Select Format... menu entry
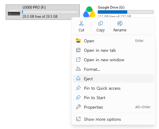Image resolution: width=159 pixels, height=129 pixels. 113,69
